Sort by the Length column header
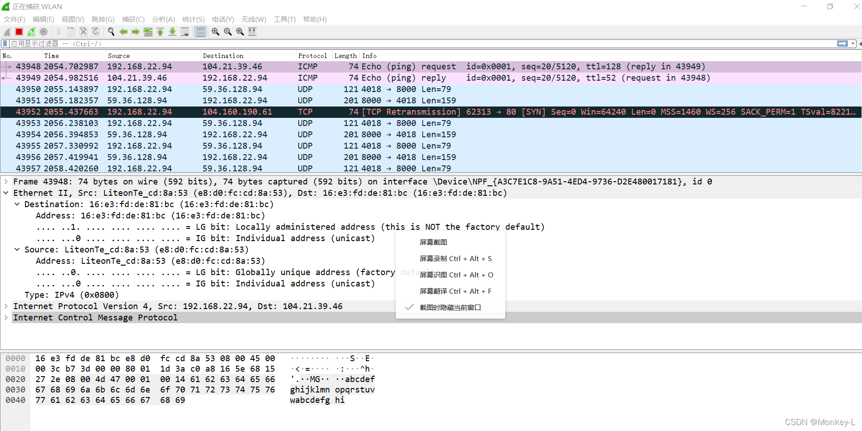 pos(346,56)
